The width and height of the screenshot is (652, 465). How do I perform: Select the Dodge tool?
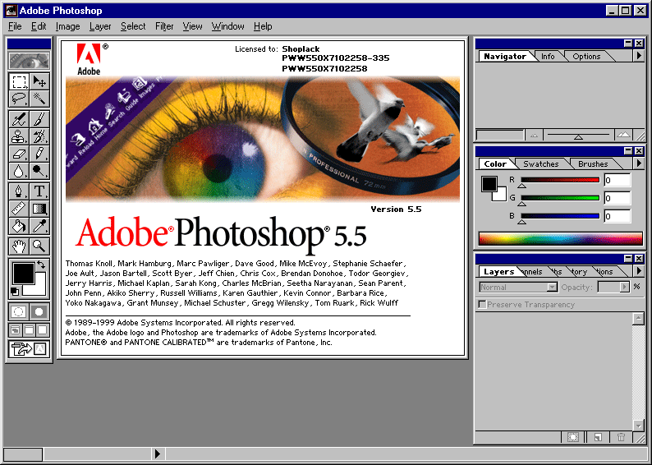[39, 171]
